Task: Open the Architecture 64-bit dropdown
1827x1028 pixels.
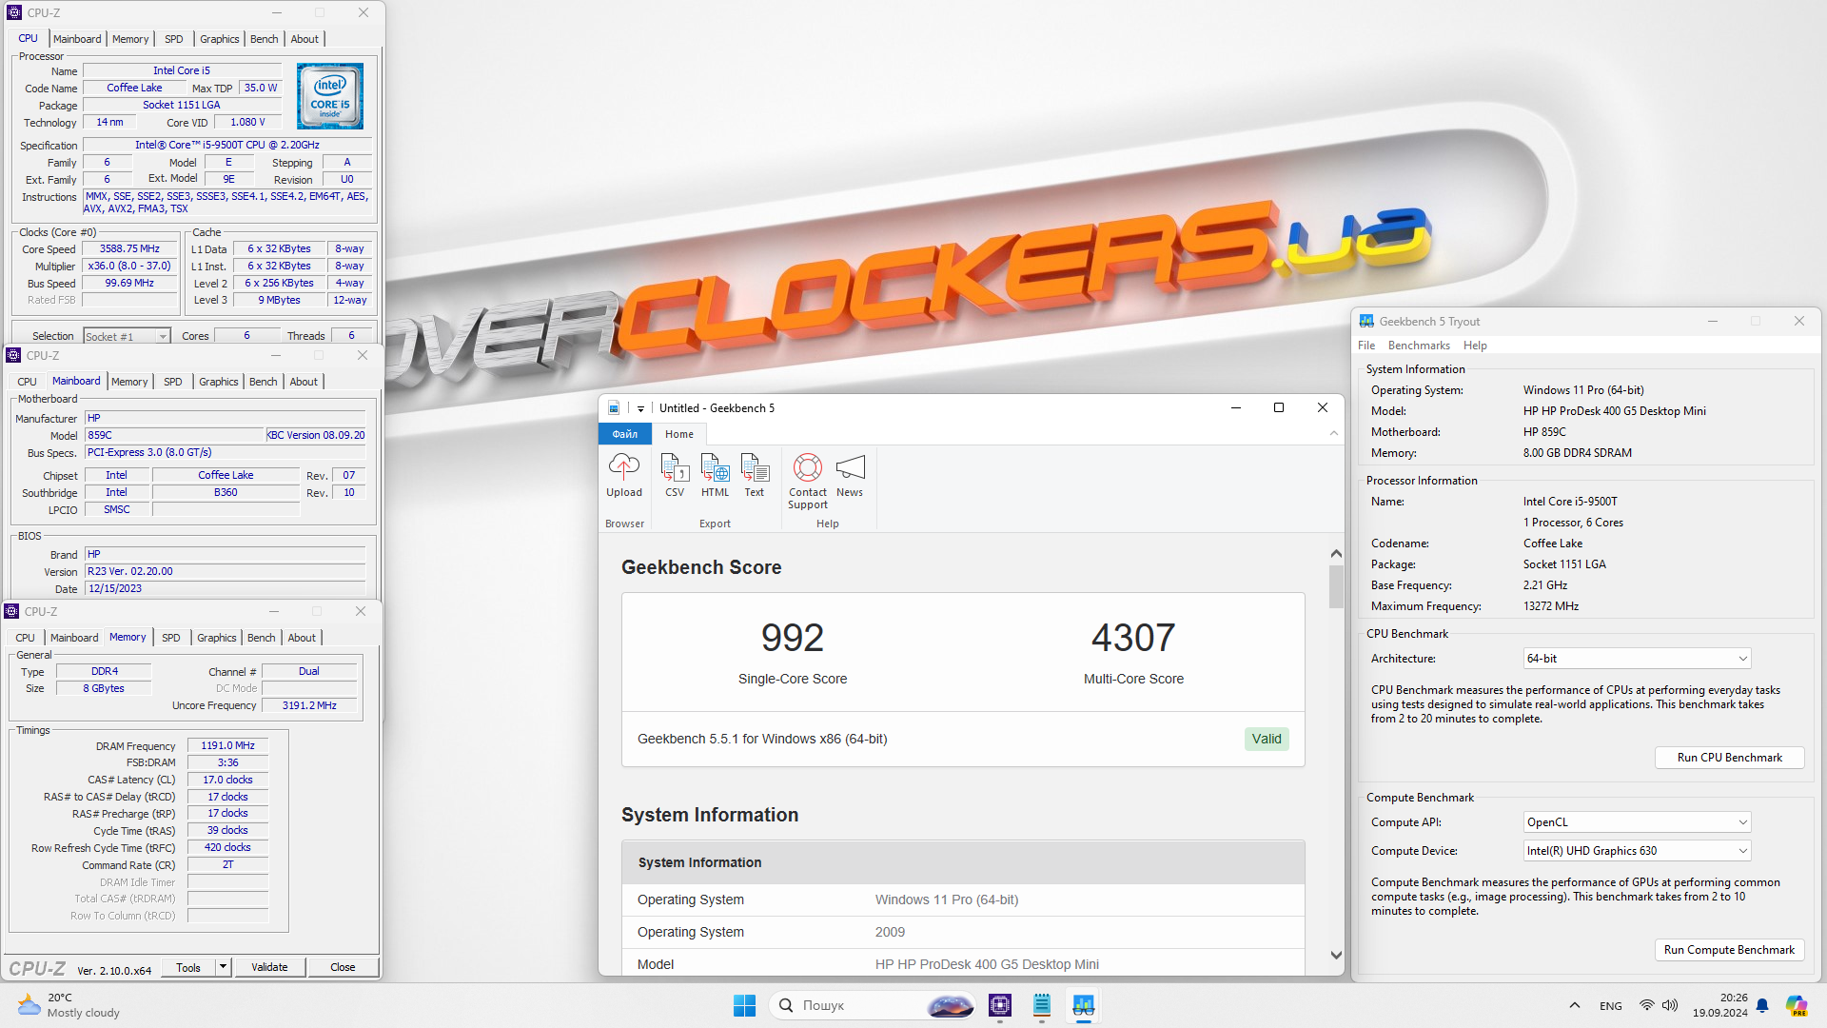Action: 1637,659
